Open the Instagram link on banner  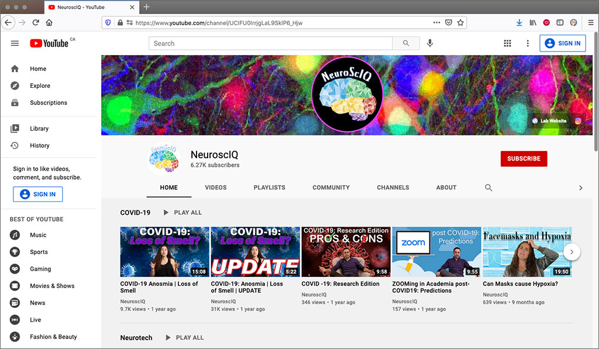(578, 121)
